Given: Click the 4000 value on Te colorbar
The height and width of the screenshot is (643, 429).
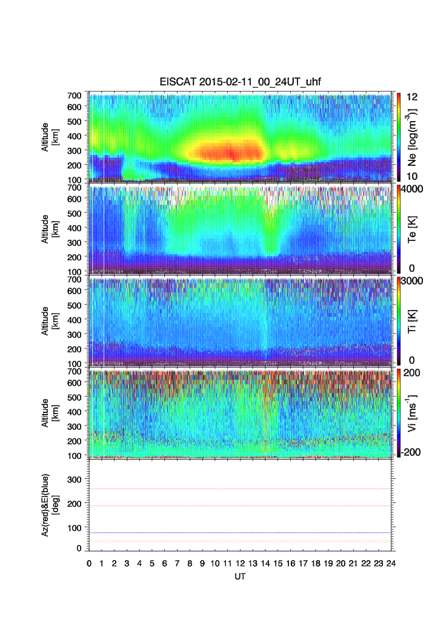Looking at the screenshot, I should (x=412, y=189).
